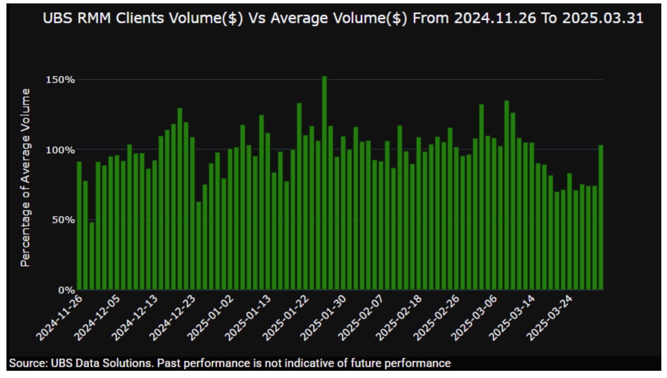This screenshot has height=378, width=667.
Task: Click the 2024-12-23 date label
Action: (x=173, y=318)
